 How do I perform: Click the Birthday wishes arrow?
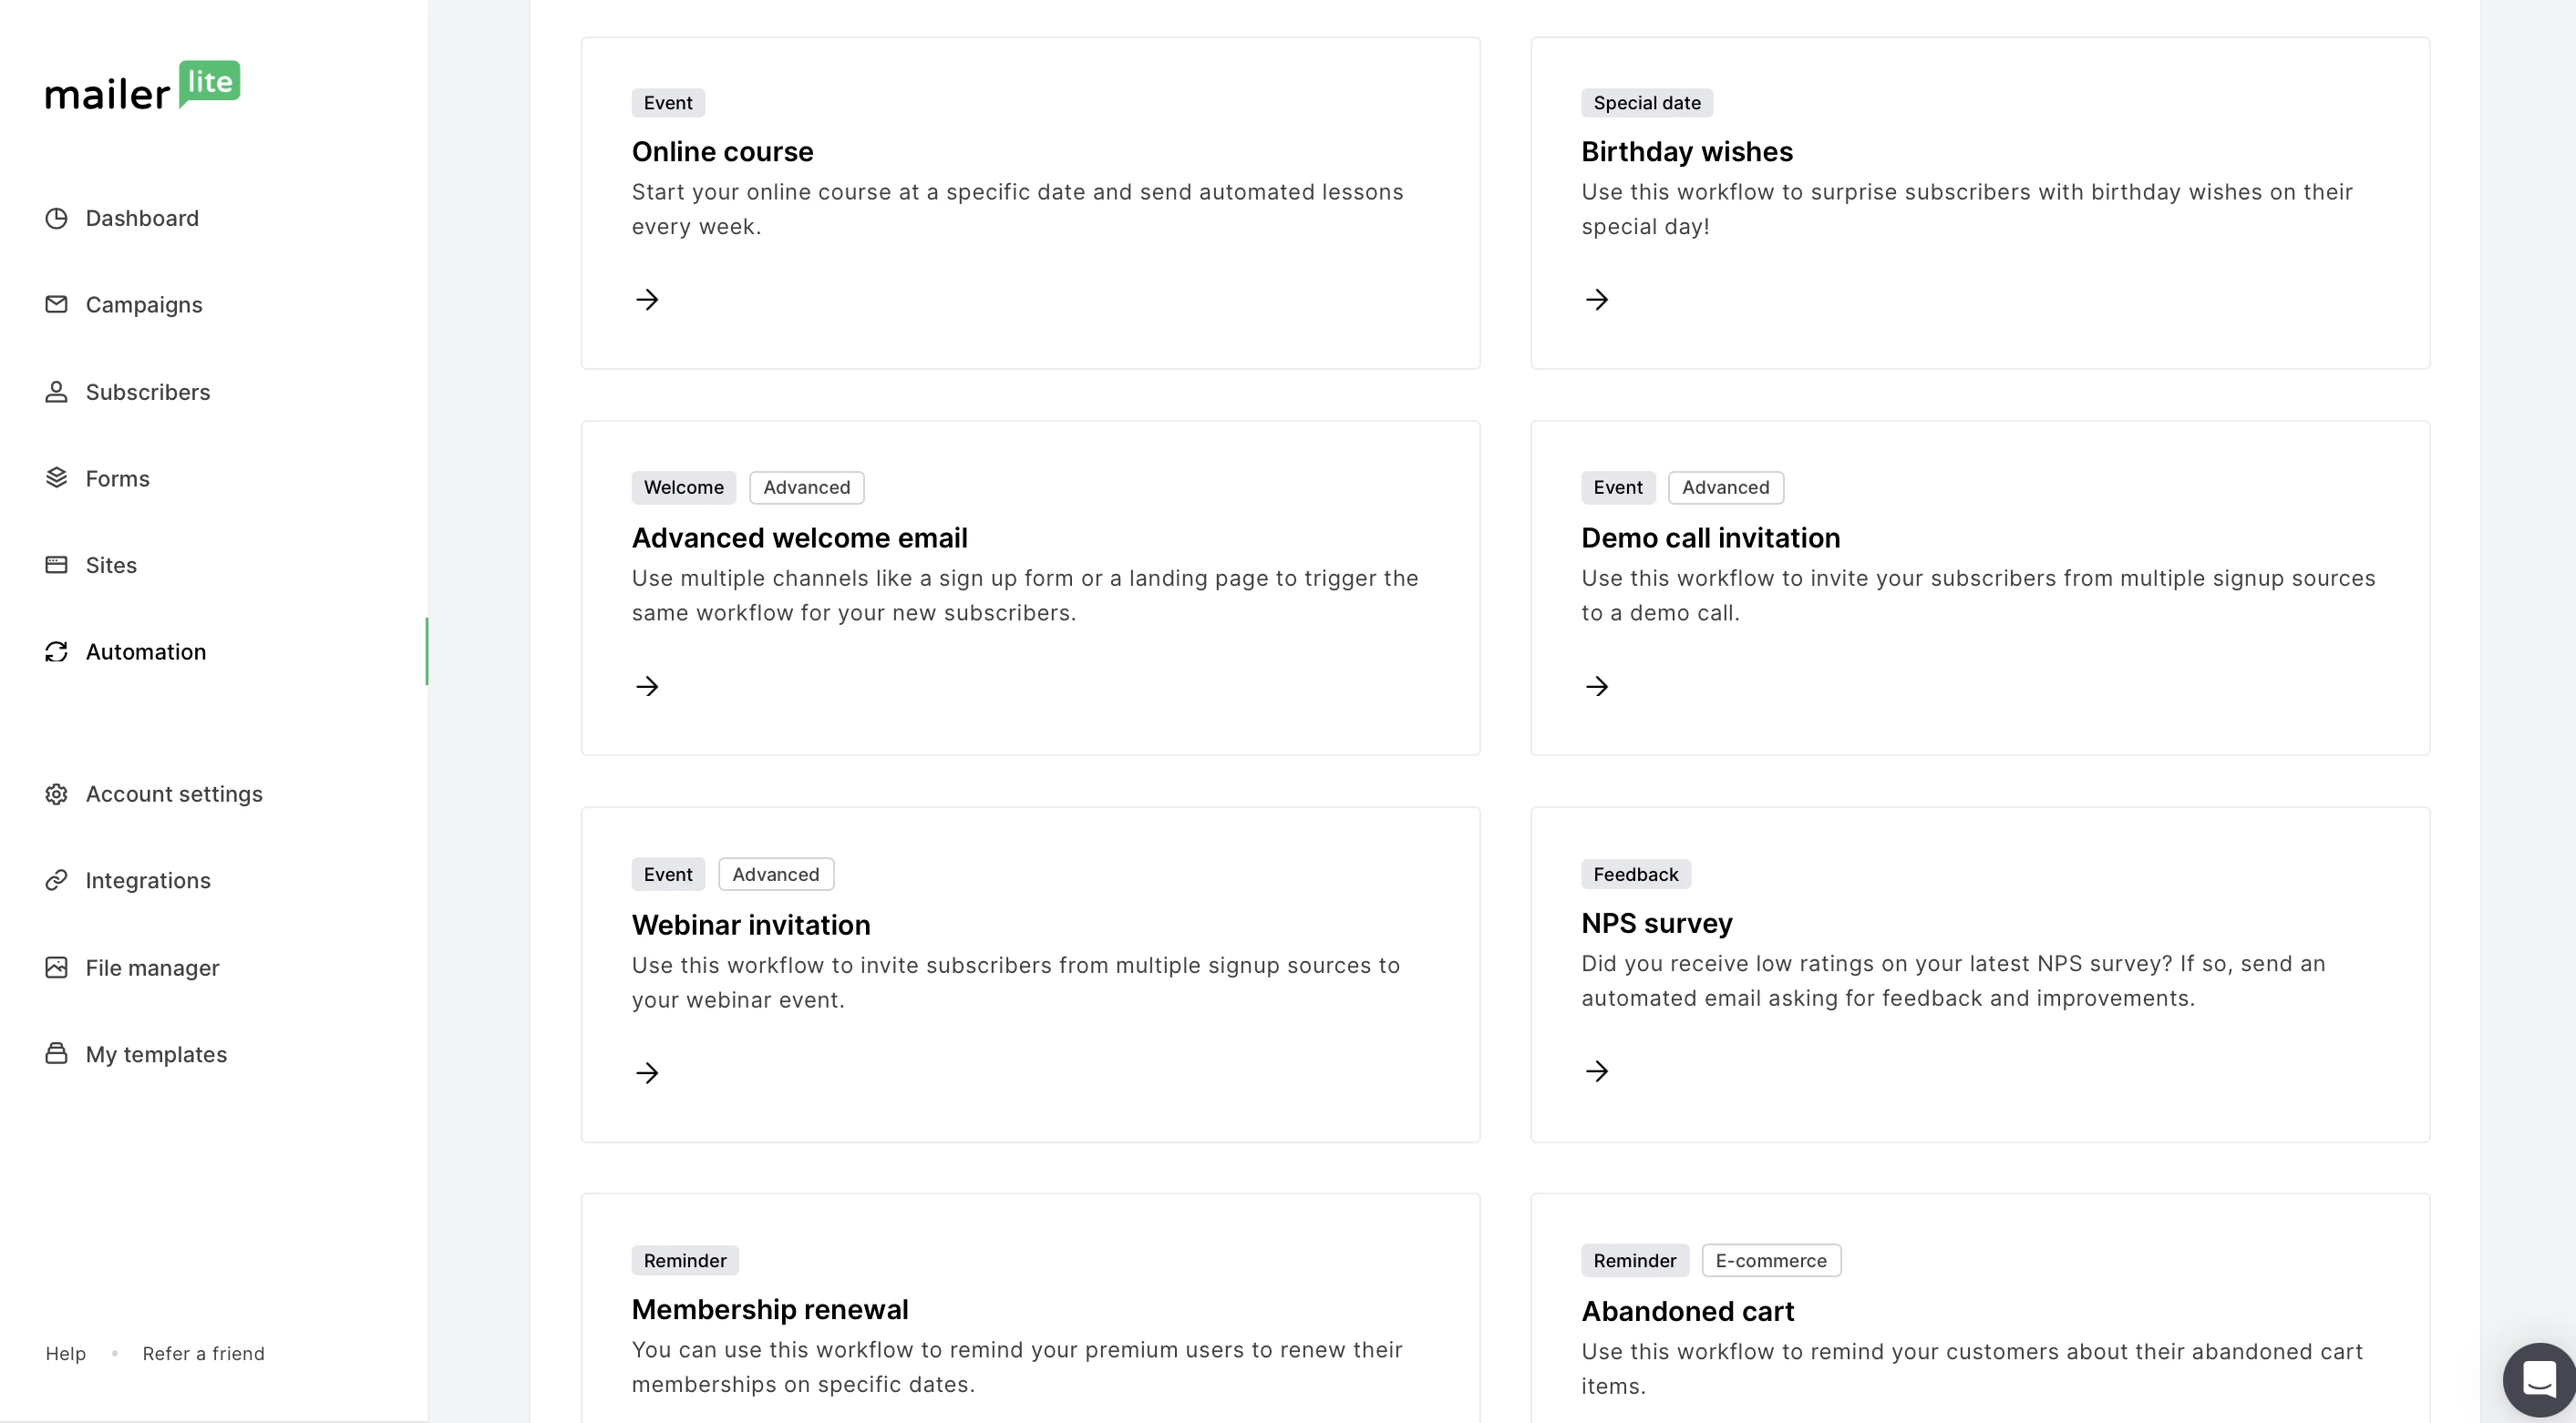click(1597, 300)
